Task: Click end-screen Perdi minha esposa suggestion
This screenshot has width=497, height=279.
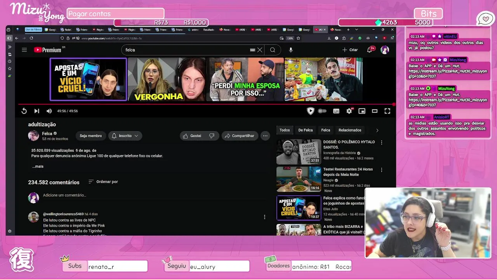Action: point(245,79)
